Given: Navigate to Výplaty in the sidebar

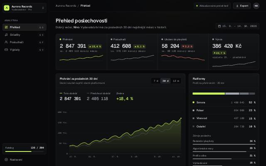Looking at the screenshot, I should pos(25,50).
